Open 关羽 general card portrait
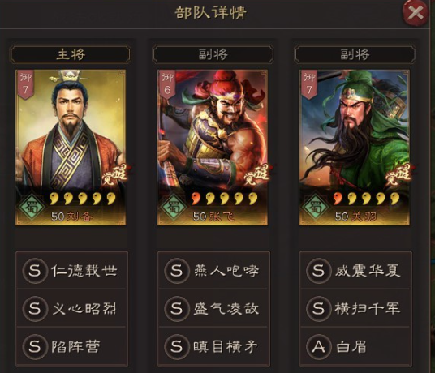 click(x=355, y=148)
